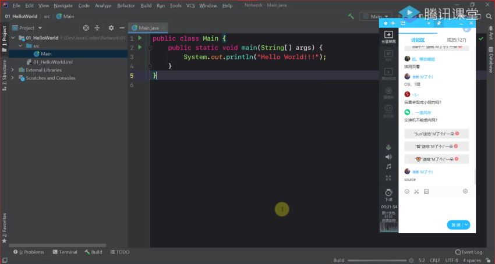This screenshot has height=264, width=495.
Task: Click the chat area vertical scrollbar
Action: tap(475, 177)
